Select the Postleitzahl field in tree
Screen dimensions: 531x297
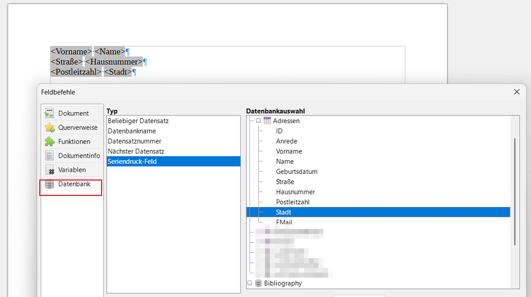click(293, 202)
